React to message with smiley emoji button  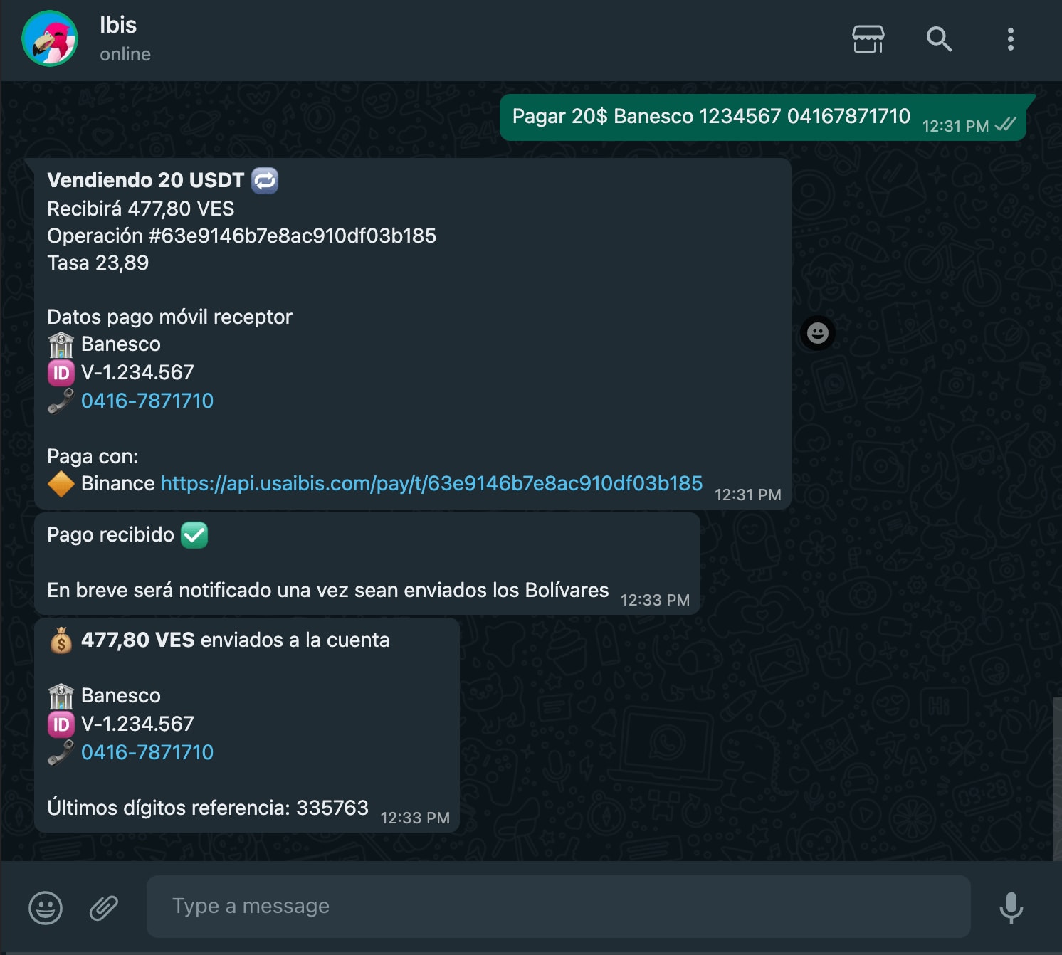[x=818, y=333]
